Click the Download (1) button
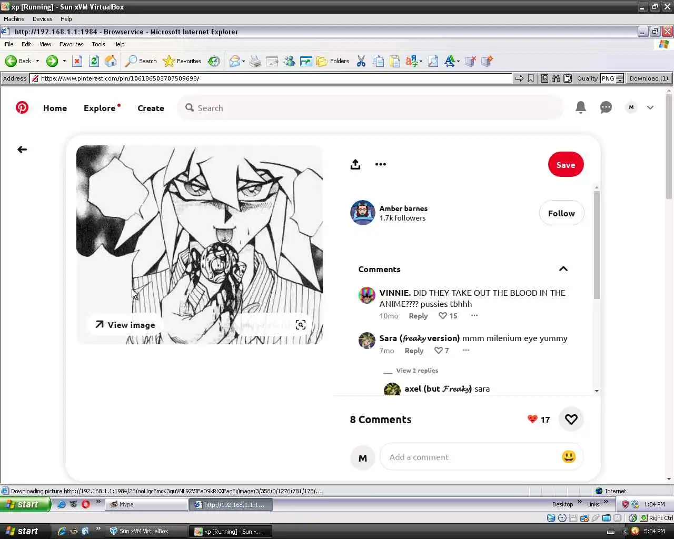The height and width of the screenshot is (539, 674). pyautogui.click(x=649, y=78)
